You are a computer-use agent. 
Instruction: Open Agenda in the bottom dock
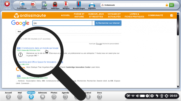[x=65, y=95]
